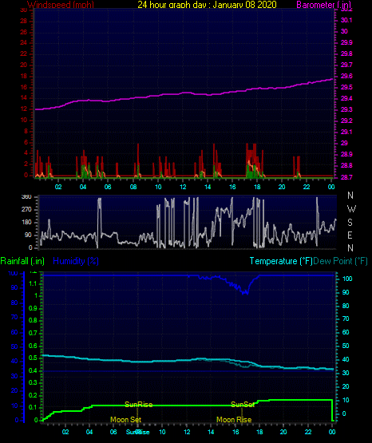372x443 pixels.
Task: Click the Rainfall (.in) legend label
Action: tap(22, 261)
